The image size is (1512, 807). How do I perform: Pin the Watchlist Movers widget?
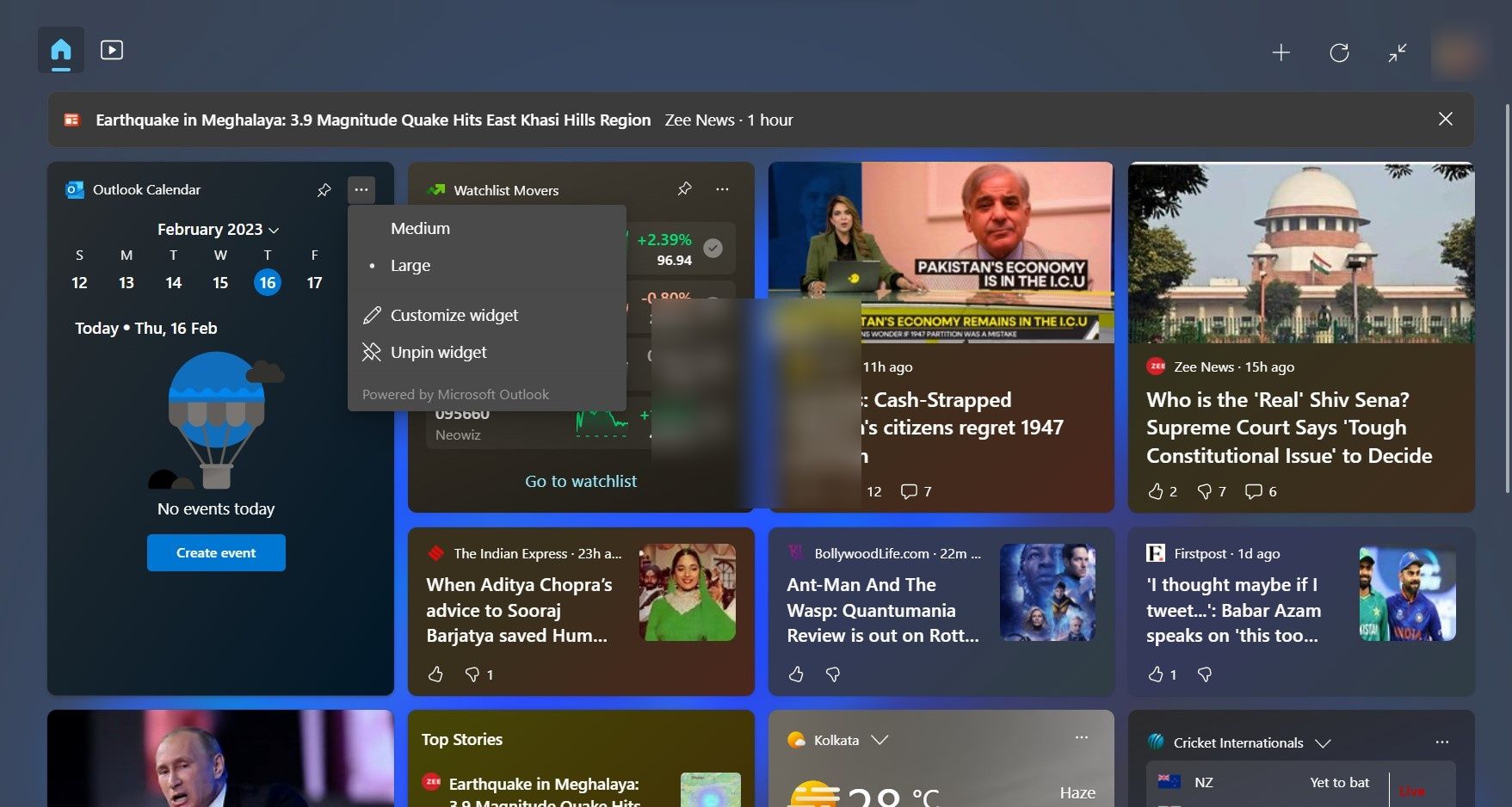point(684,188)
